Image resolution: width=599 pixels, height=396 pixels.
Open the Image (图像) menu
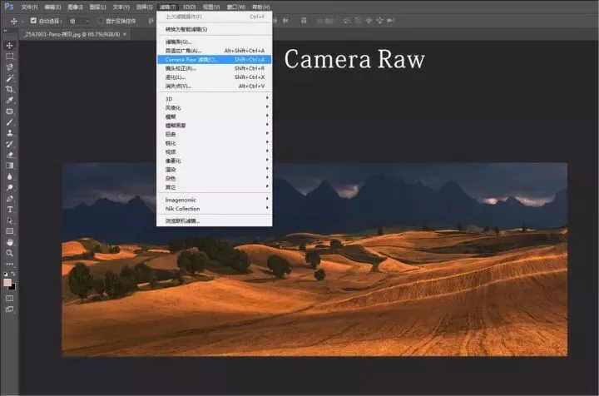75,7
